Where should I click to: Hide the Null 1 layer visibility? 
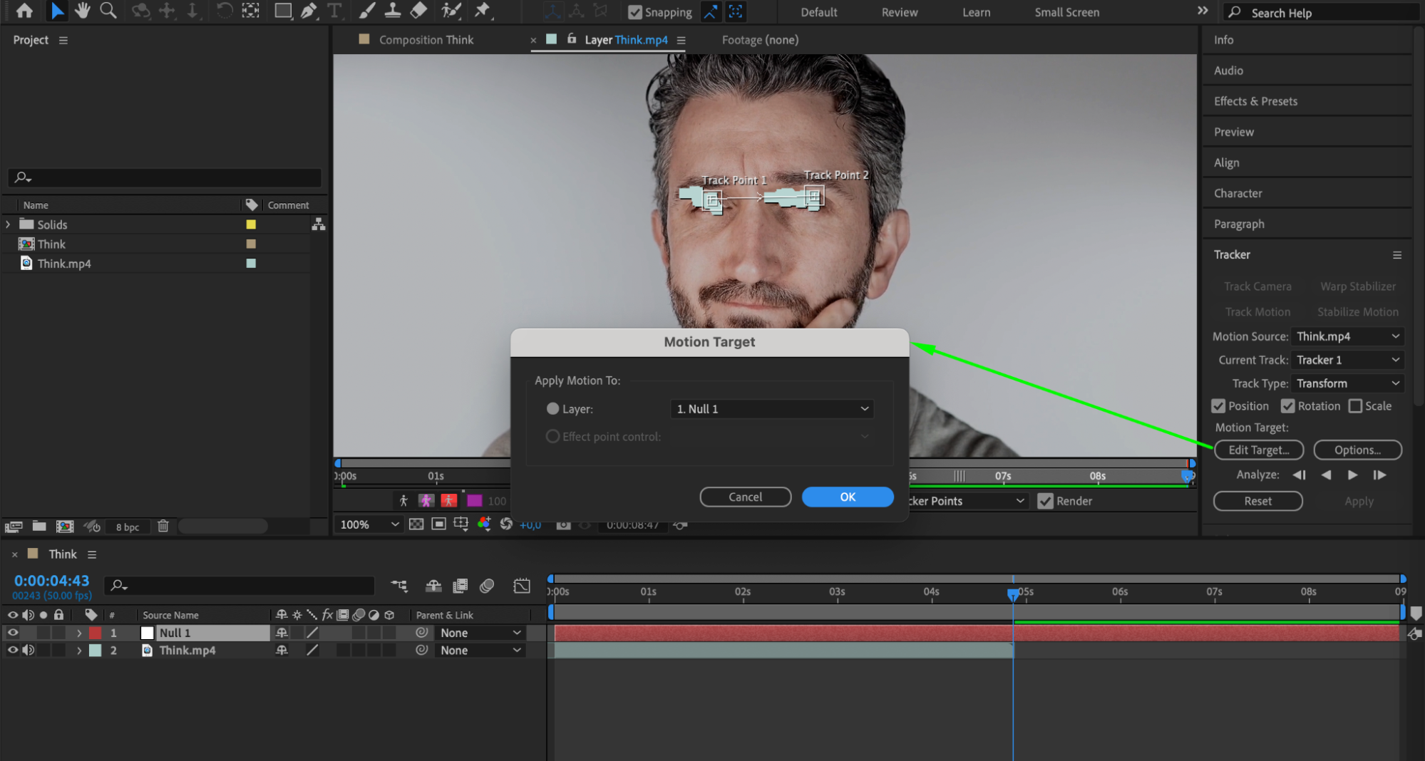coord(13,633)
